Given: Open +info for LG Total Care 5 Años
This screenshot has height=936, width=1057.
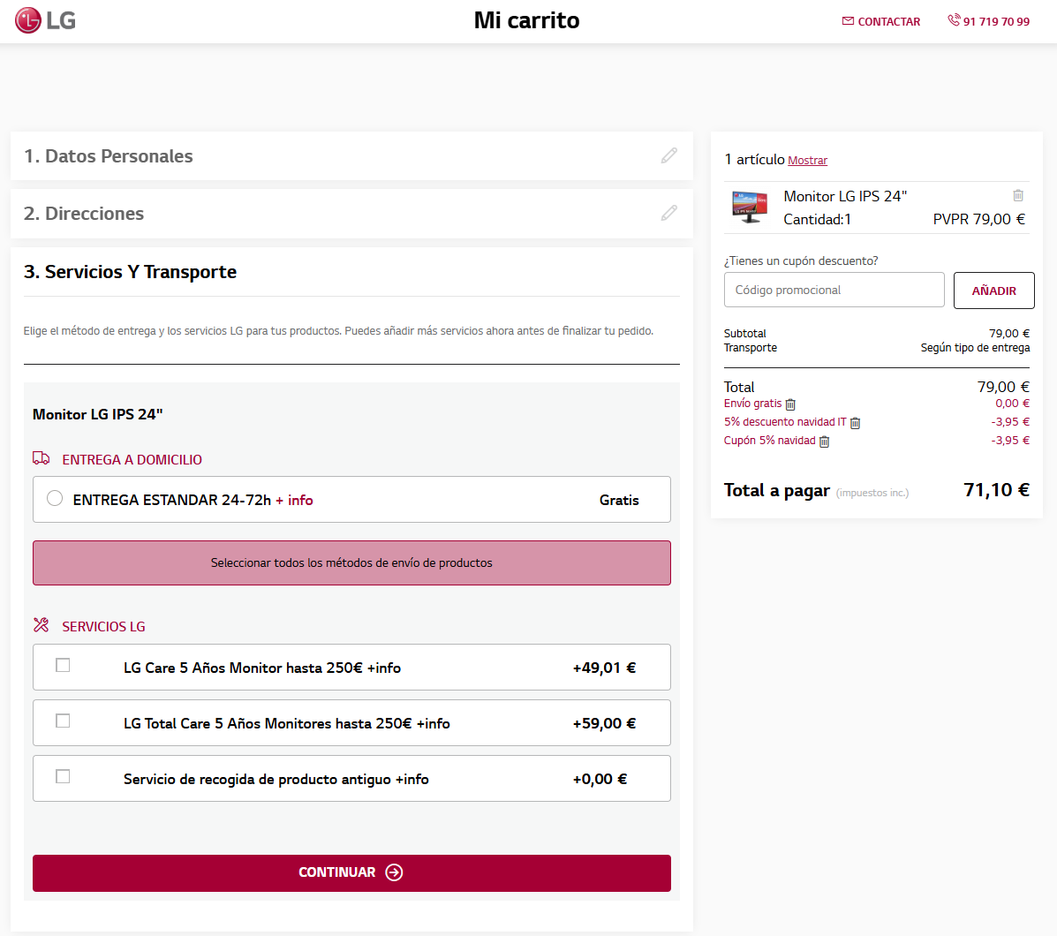Looking at the screenshot, I should coord(433,724).
